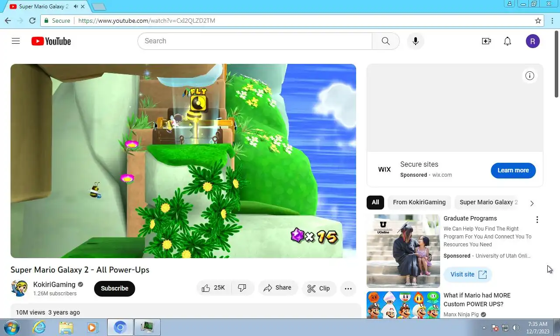The image size is (560, 336).
Task: Open Windows Media Player from the taskbar
Action: 92,327
